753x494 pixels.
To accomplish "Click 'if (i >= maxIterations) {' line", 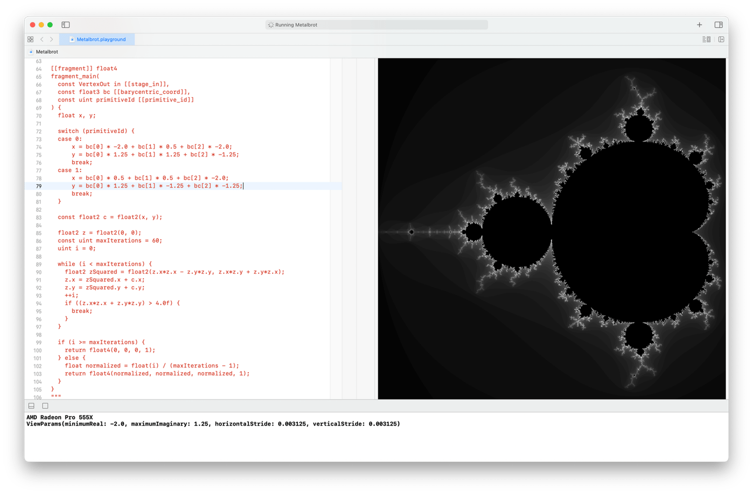I will coord(101,342).
